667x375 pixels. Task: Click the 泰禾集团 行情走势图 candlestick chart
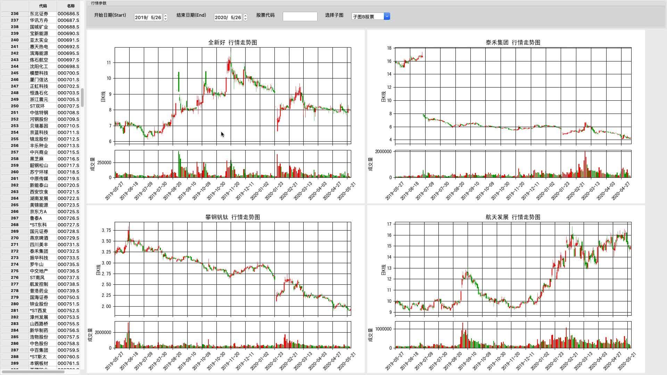pos(513,95)
